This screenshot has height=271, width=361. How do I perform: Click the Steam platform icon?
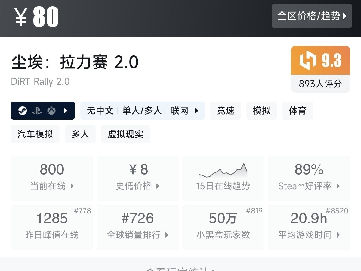(23, 111)
